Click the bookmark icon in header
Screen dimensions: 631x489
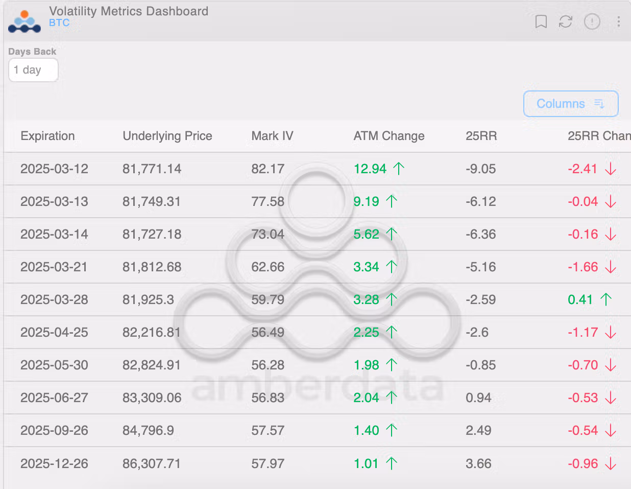(x=541, y=21)
